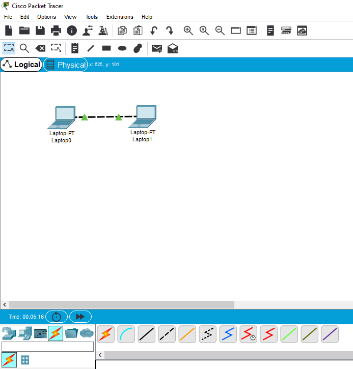Open Network Information icon
This screenshot has width=353, height=369.
72,30
